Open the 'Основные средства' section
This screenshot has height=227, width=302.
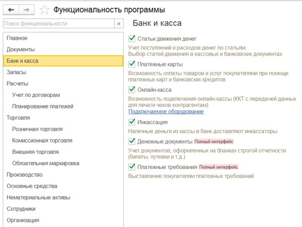point(63,186)
